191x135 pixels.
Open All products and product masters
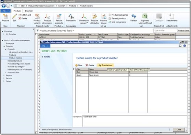(x=21, y=52)
